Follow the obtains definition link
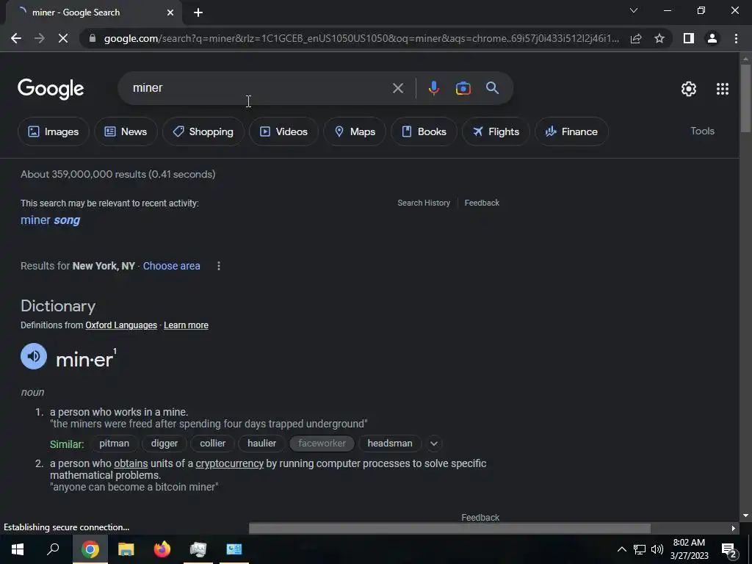The height and width of the screenshot is (564, 752). pyautogui.click(x=131, y=464)
